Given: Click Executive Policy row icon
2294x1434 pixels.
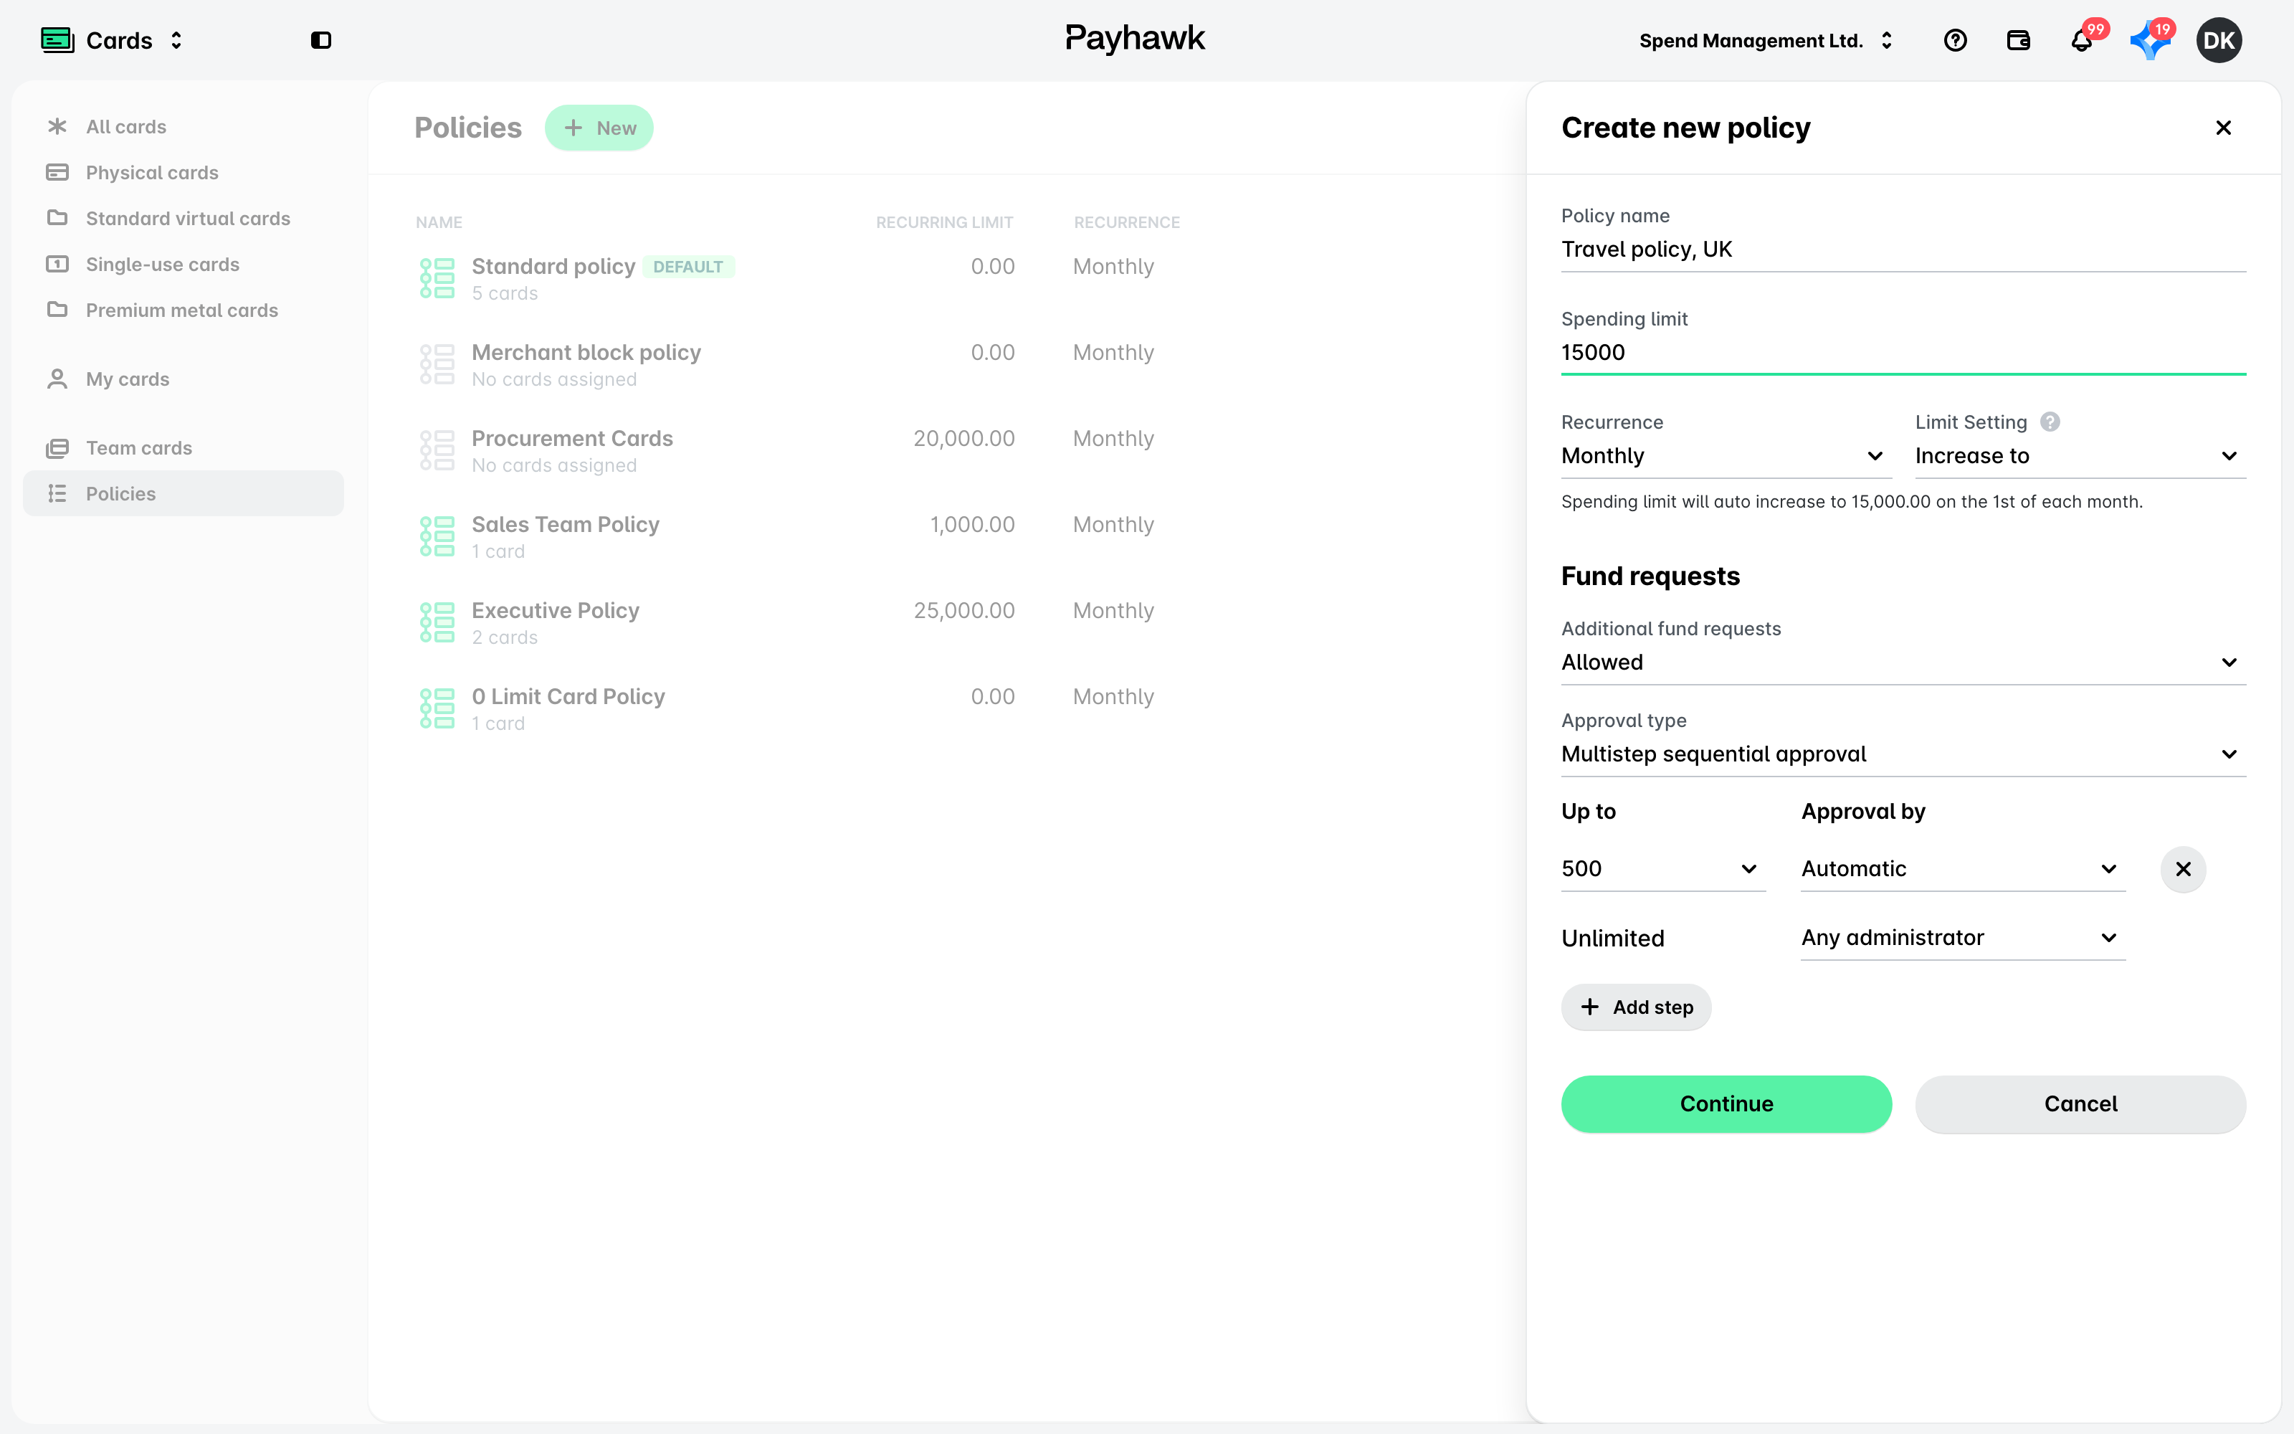Looking at the screenshot, I should pos(437,622).
